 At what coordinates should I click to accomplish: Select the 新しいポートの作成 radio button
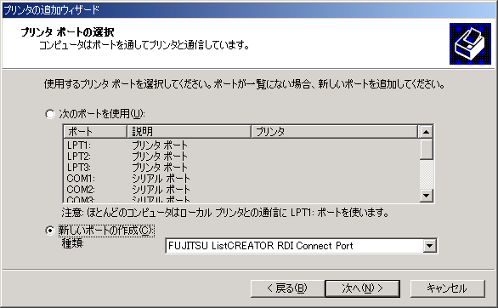click(x=50, y=230)
